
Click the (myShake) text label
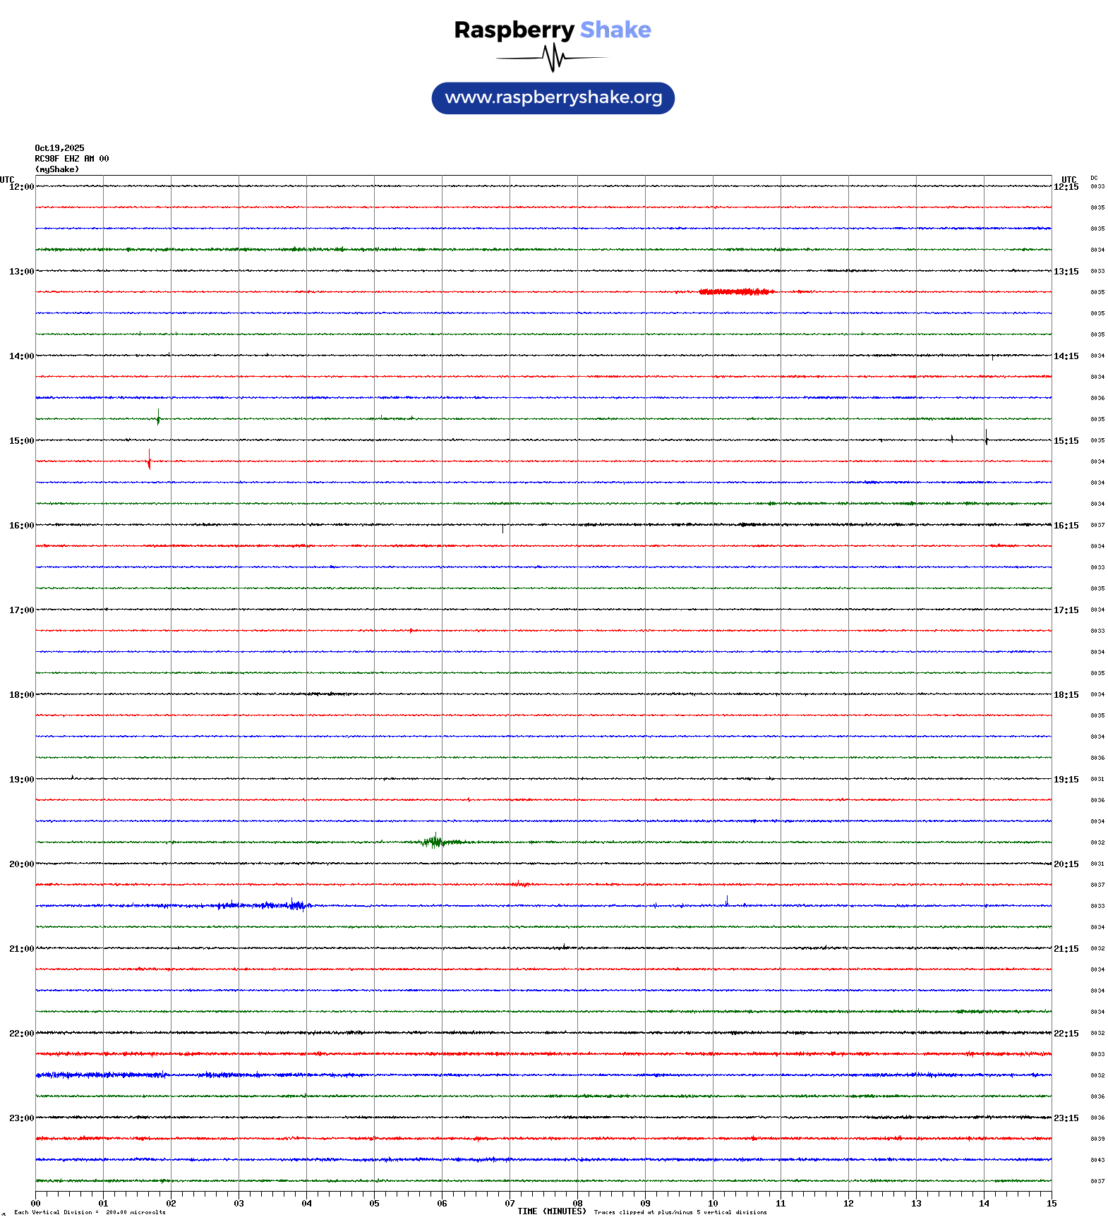[x=56, y=169]
